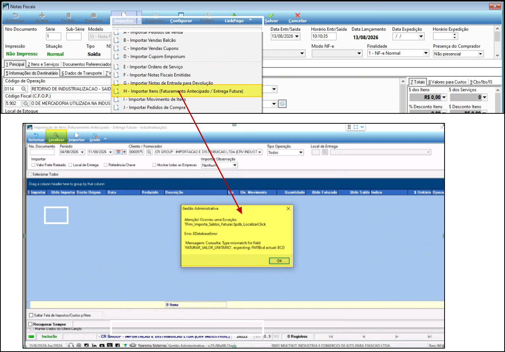Click the last-record navigation arrow
This screenshot has width=505, height=352.
tap(430, 336)
